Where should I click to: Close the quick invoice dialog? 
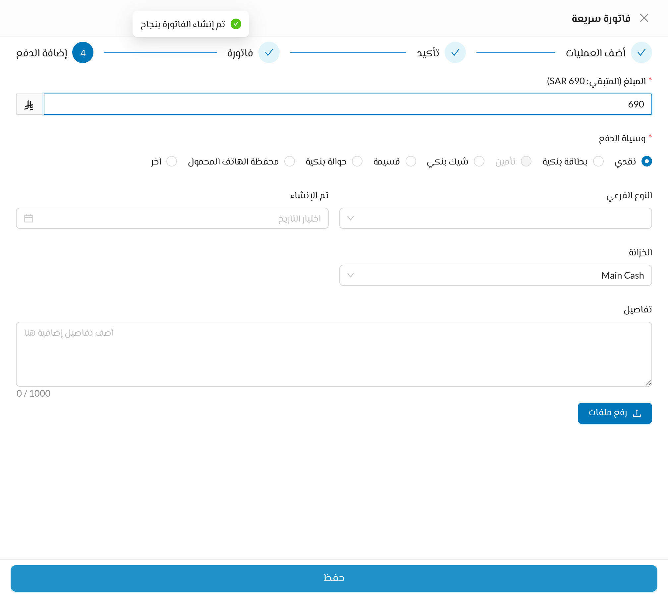click(644, 18)
